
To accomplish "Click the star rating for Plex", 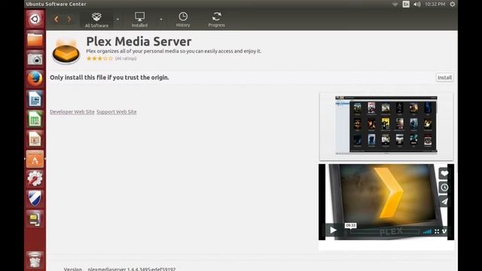I will 99,59.
